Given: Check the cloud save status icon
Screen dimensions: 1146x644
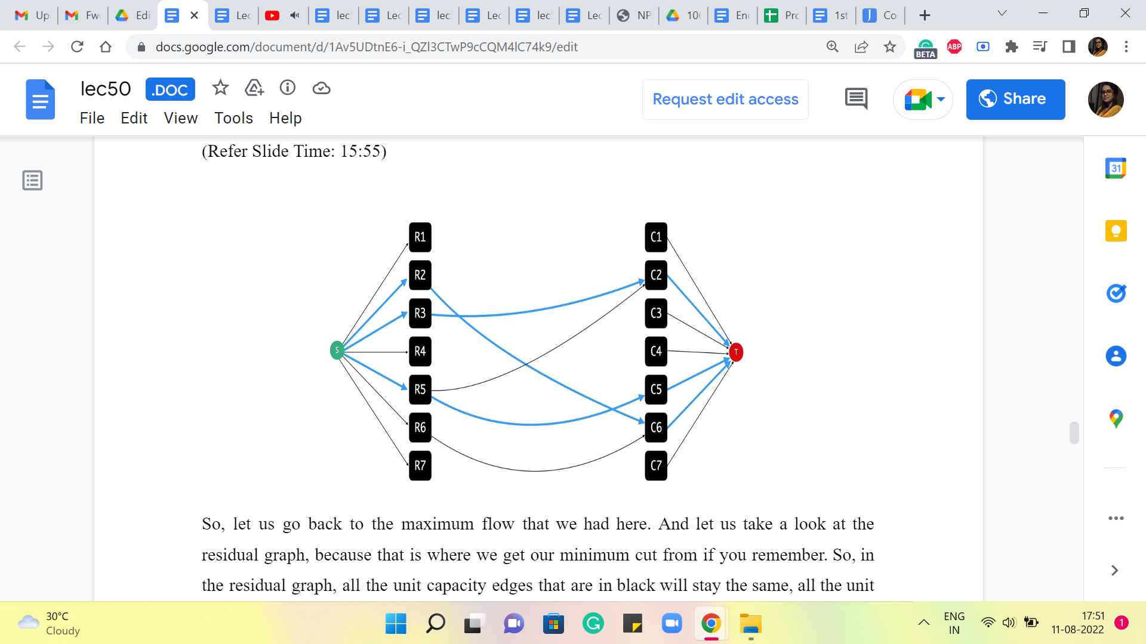Looking at the screenshot, I should (x=321, y=88).
